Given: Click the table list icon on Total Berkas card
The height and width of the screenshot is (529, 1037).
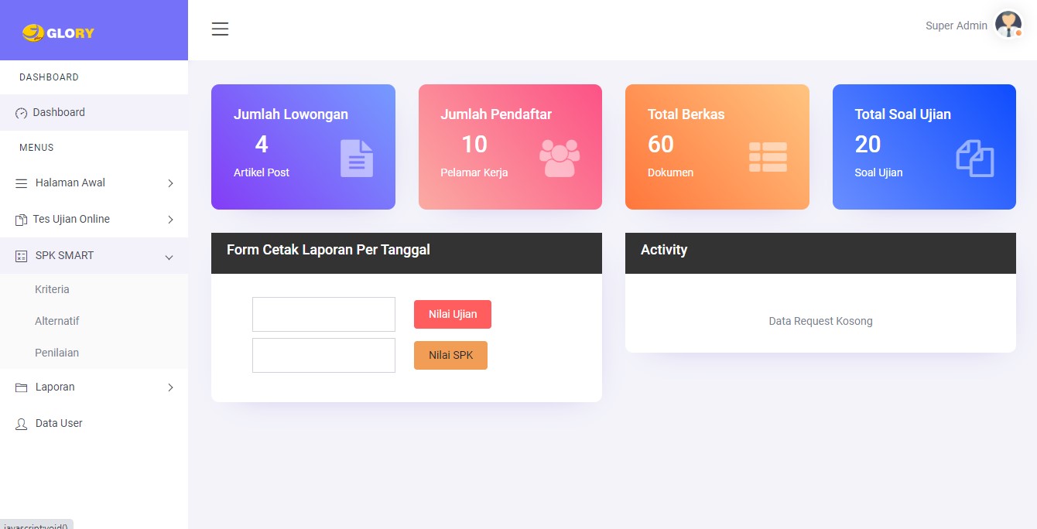Looking at the screenshot, I should point(768,157).
